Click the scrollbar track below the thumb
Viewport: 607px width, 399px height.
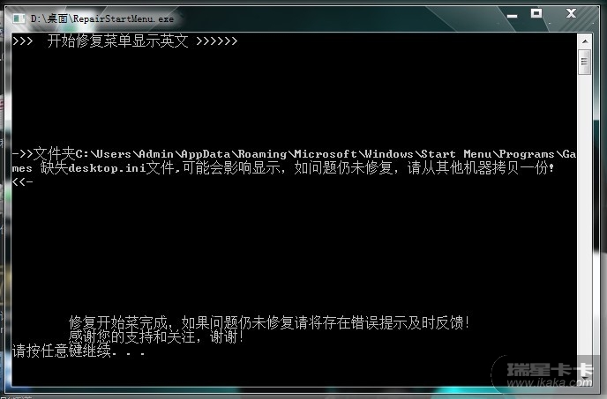tap(585, 220)
